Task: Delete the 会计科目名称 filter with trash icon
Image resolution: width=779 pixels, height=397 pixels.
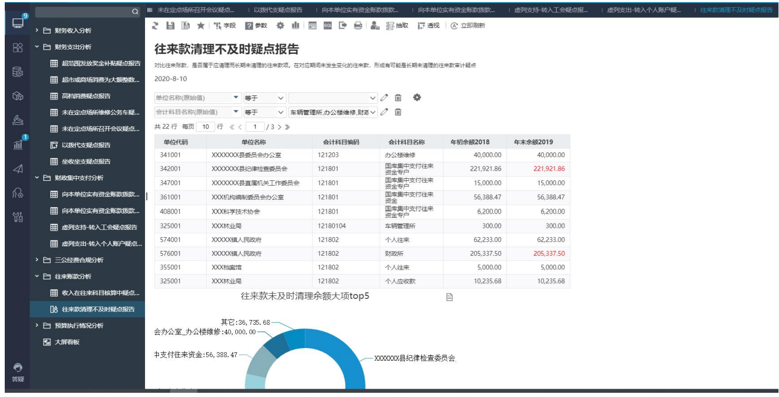Action: point(398,112)
